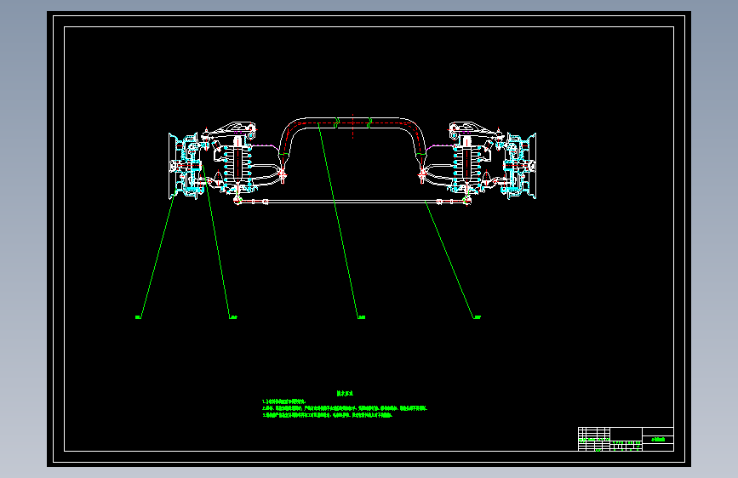Select the right wheel hub assembly
Screen dimensions: 738x478
pos(519,166)
